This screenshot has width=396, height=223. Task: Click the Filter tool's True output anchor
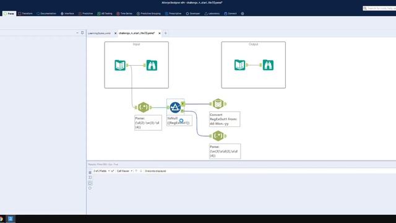[x=183, y=104]
